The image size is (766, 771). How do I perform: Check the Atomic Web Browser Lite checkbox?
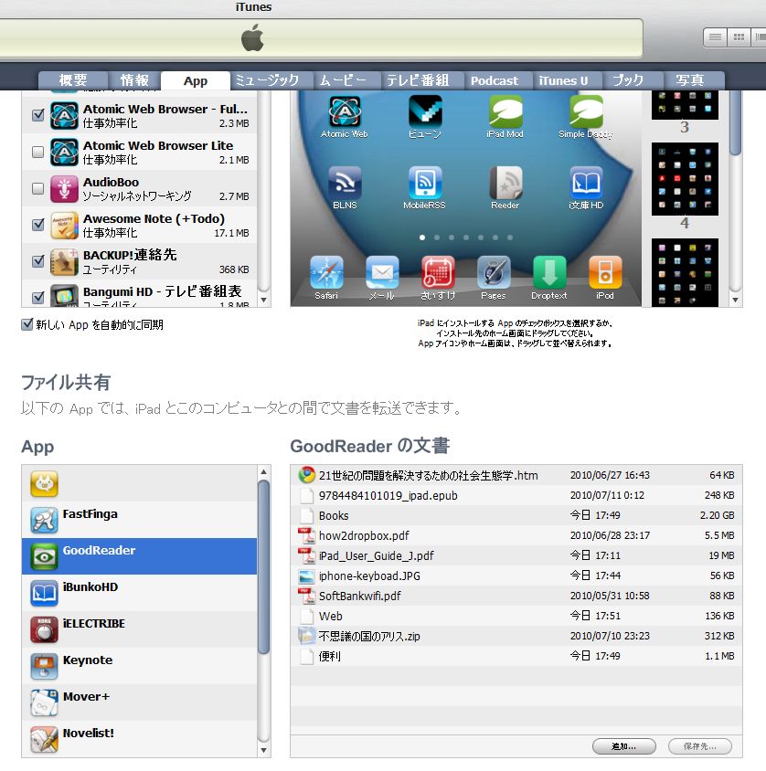[x=37, y=152]
